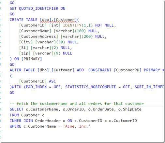Click the GO after the WITH clause
Image resolution: width=165 pixels, height=143 pixels.
tap(12, 93)
